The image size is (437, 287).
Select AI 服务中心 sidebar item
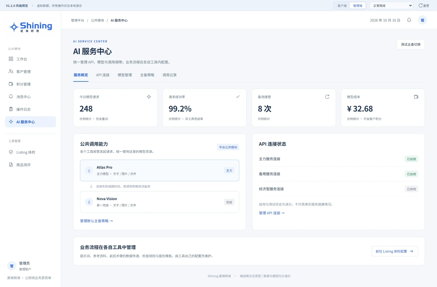(x=30, y=122)
